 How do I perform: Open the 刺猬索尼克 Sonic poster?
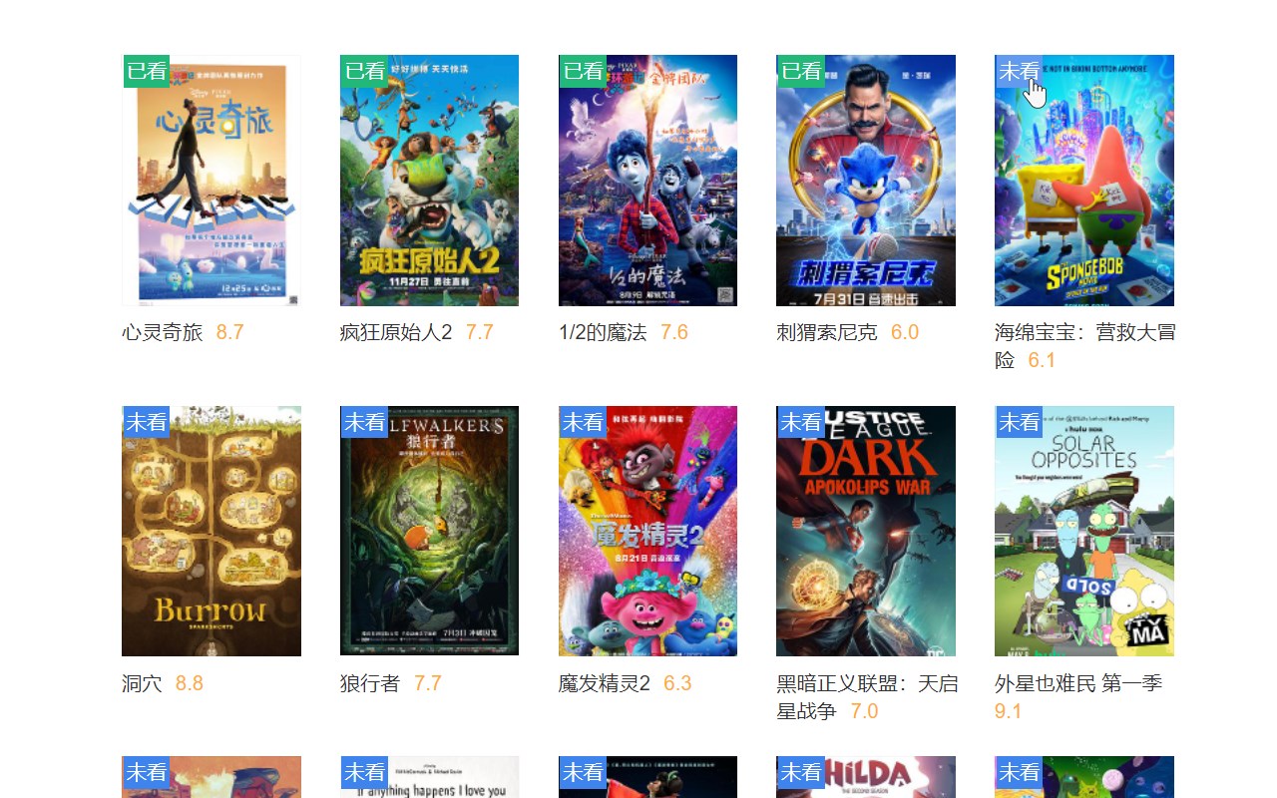point(866,181)
